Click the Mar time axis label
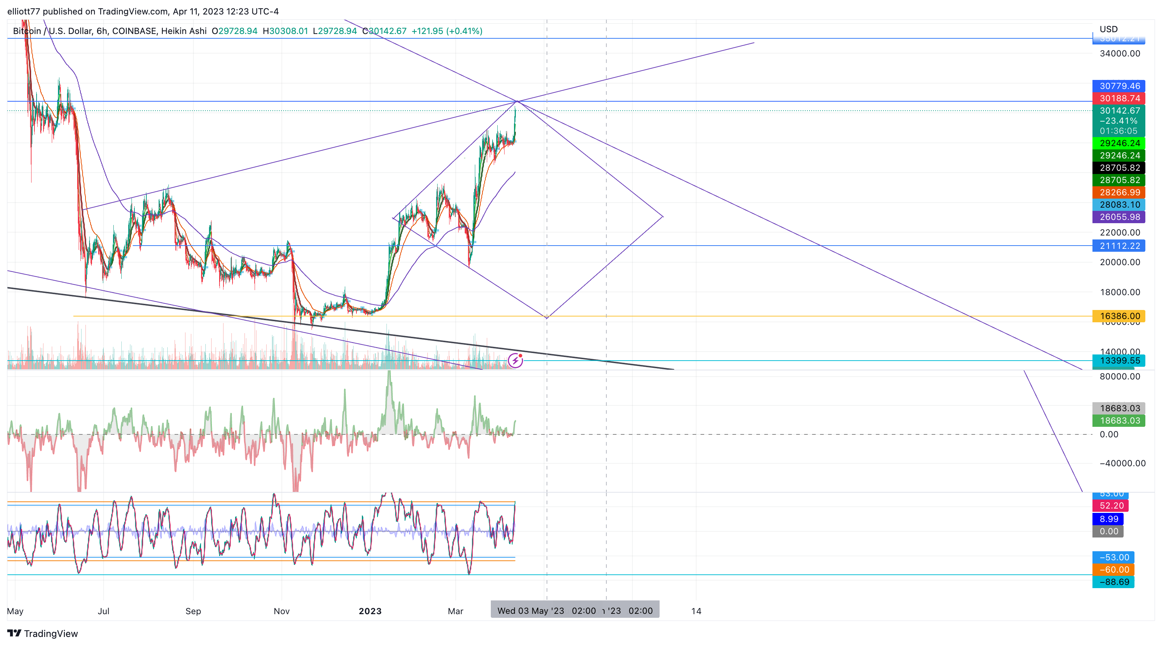1162x646 pixels. tap(456, 611)
